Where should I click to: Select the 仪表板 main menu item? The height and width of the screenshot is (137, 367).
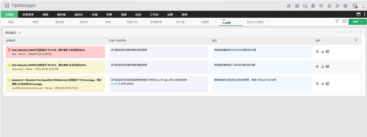[9, 14]
